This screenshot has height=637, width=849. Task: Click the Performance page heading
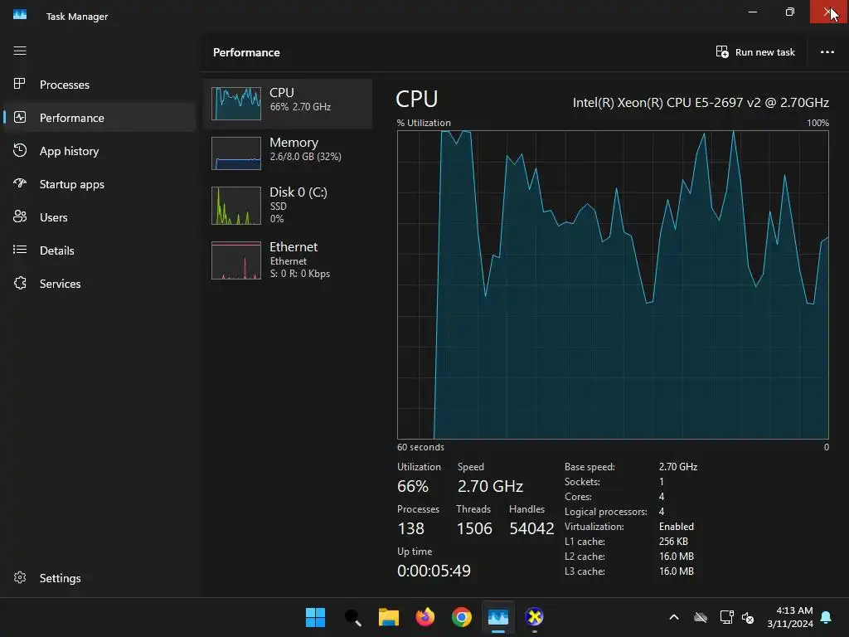(246, 52)
